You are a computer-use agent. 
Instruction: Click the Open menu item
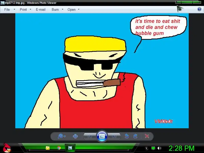click(x=71, y=9)
